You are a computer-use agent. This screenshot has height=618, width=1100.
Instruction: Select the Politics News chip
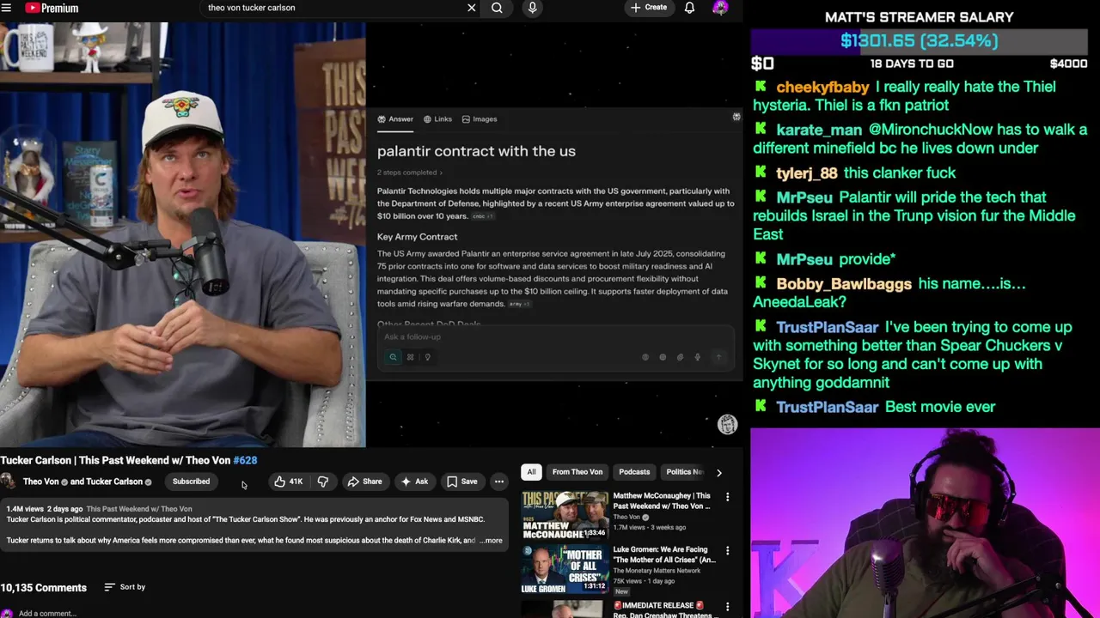pos(684,472)
